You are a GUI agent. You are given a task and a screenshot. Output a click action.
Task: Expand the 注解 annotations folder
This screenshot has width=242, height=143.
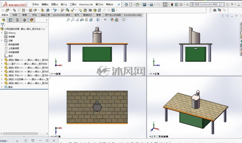[2, 40]
